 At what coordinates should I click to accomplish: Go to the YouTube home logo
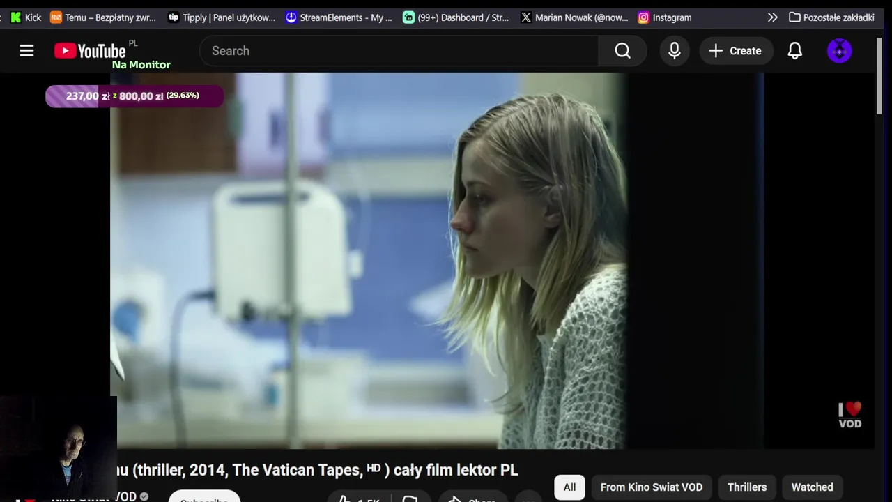[90, 51]
